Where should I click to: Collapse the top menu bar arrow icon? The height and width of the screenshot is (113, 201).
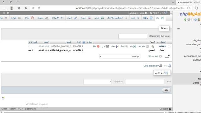coord(4,13)
